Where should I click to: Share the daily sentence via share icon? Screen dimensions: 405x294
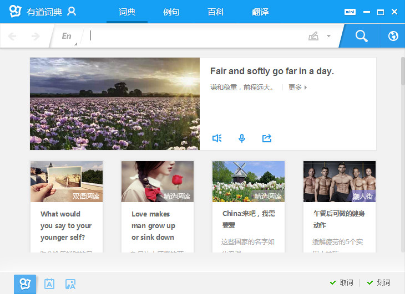pyautogui.click(x=267, y=138)
